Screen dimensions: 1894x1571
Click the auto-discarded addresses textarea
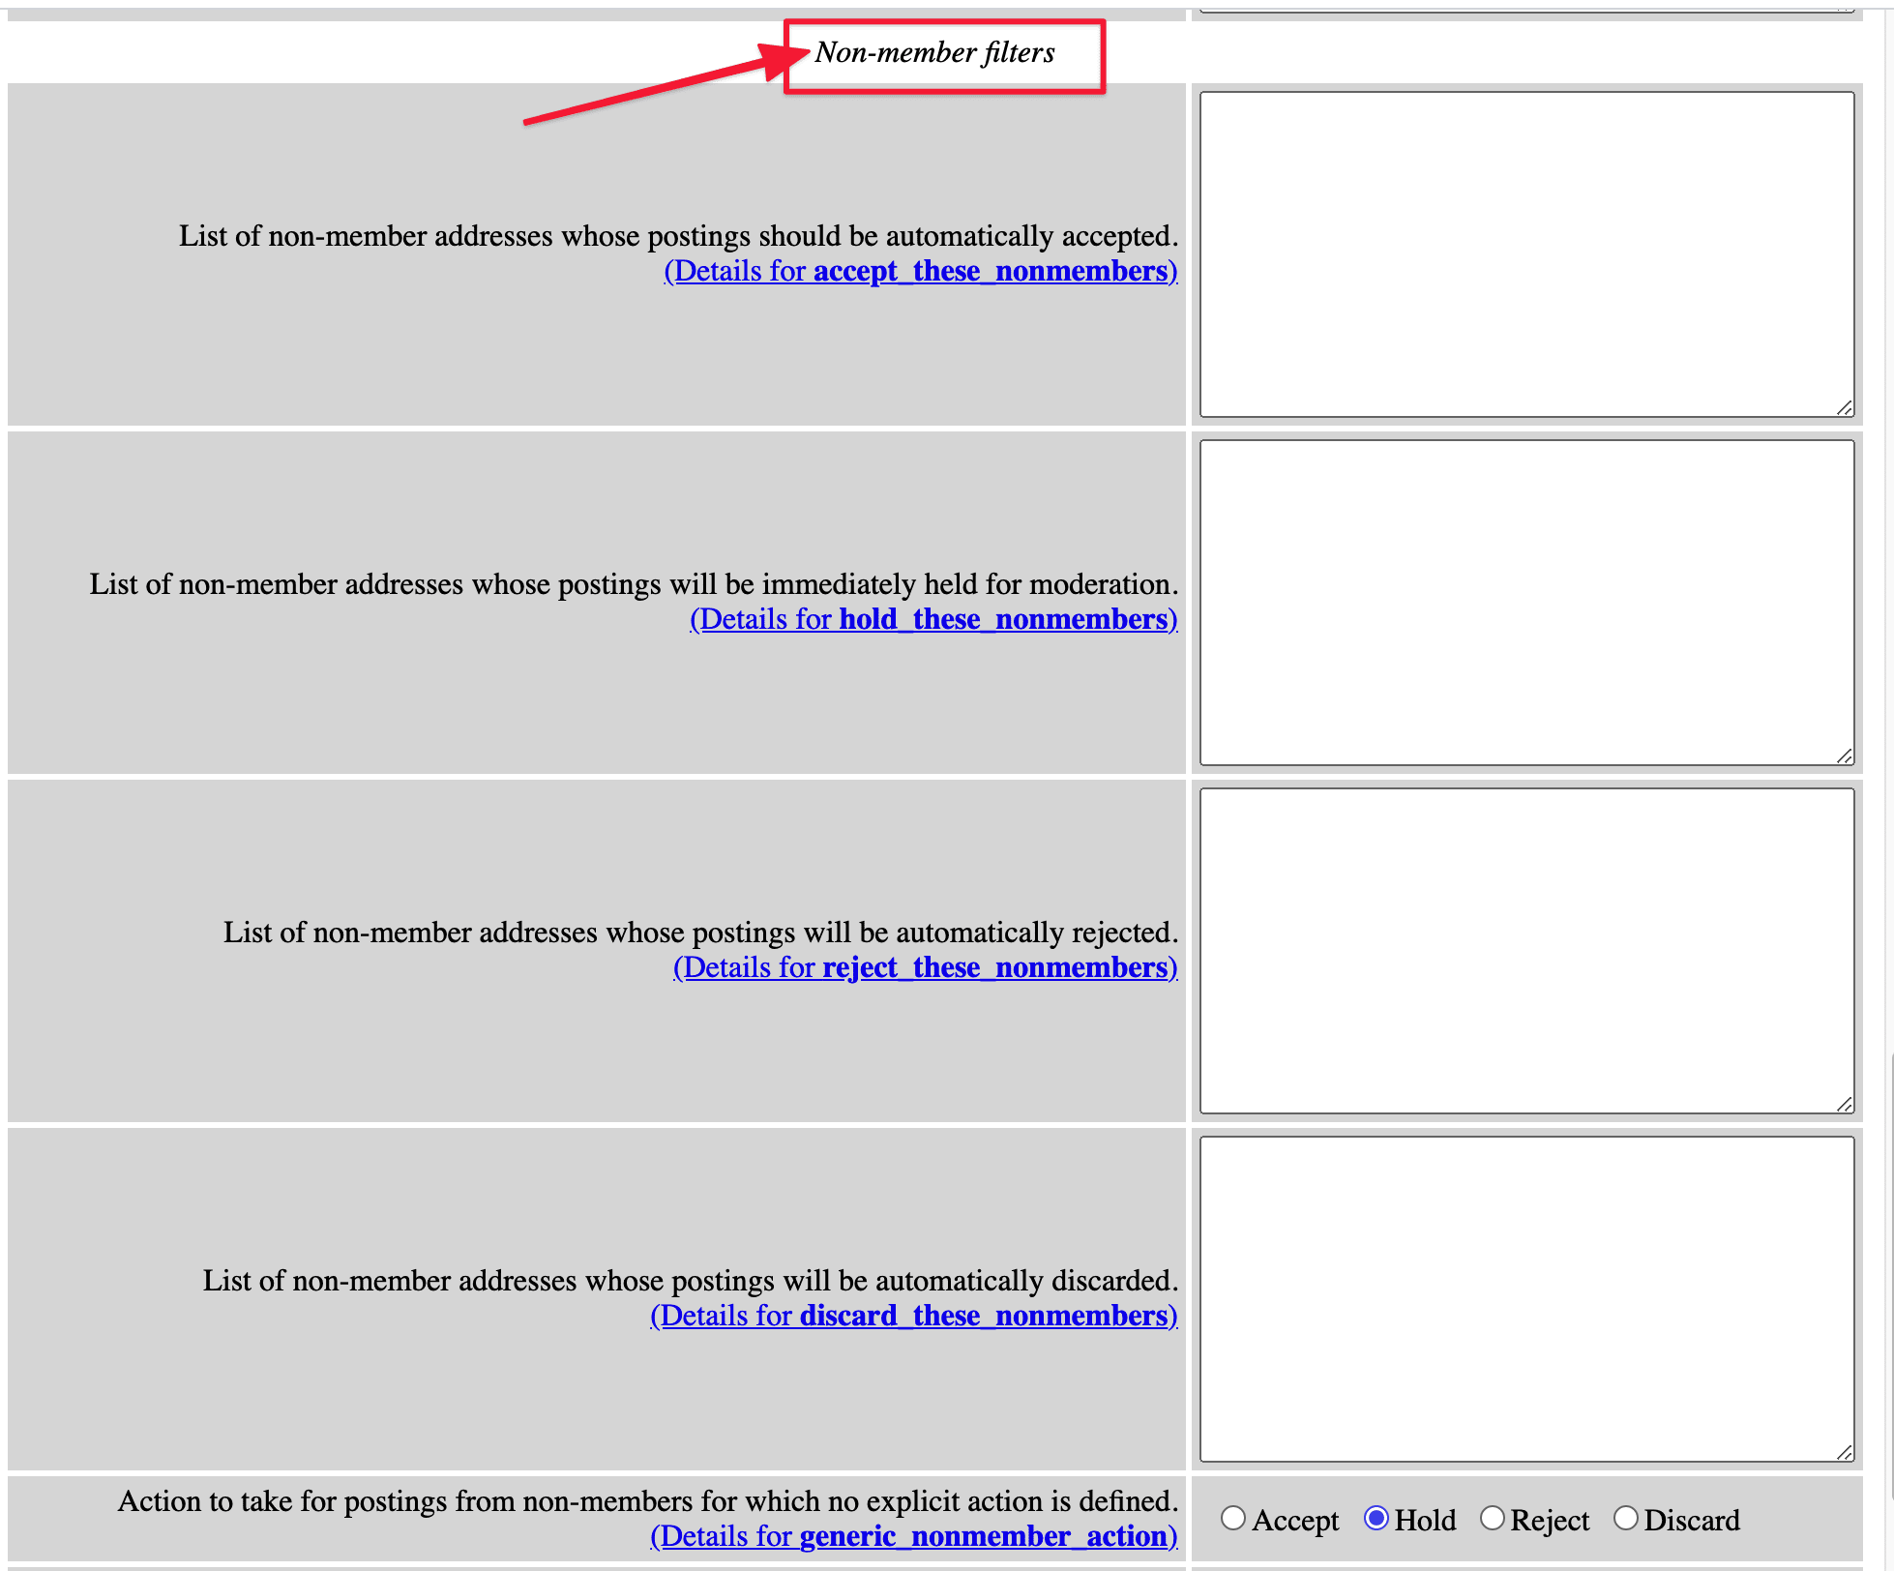point(1525,1299)
